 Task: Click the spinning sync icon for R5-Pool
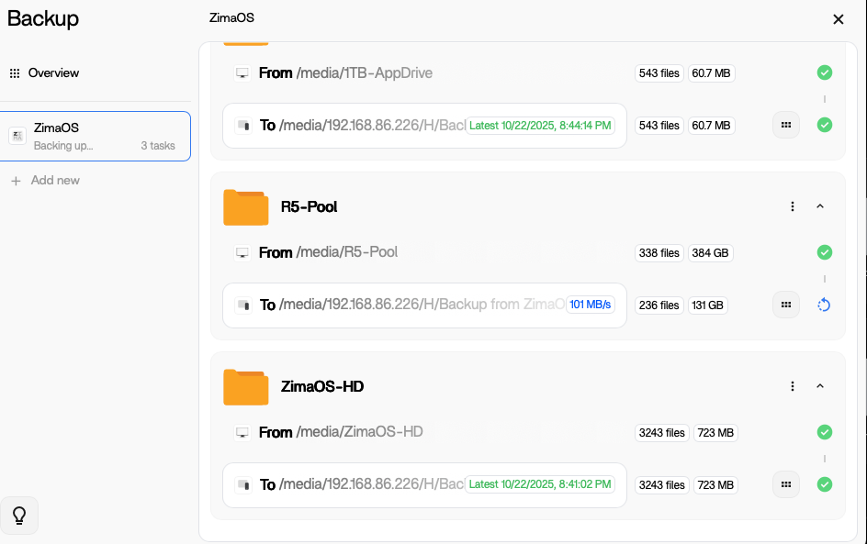coord(824,305)
